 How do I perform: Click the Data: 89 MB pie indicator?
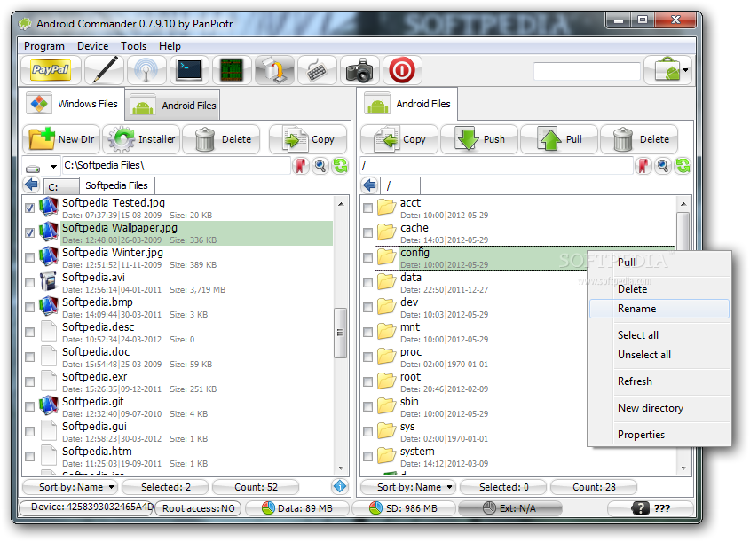[297, 508]
